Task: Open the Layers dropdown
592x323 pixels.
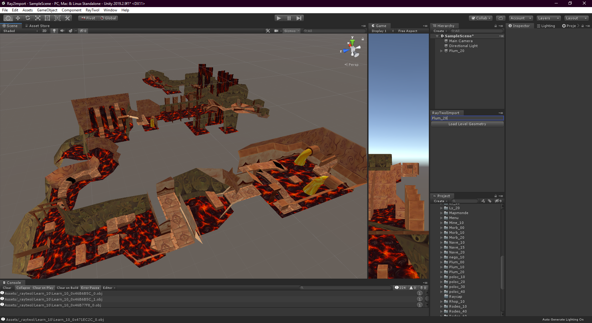Action: click(549, 18)
